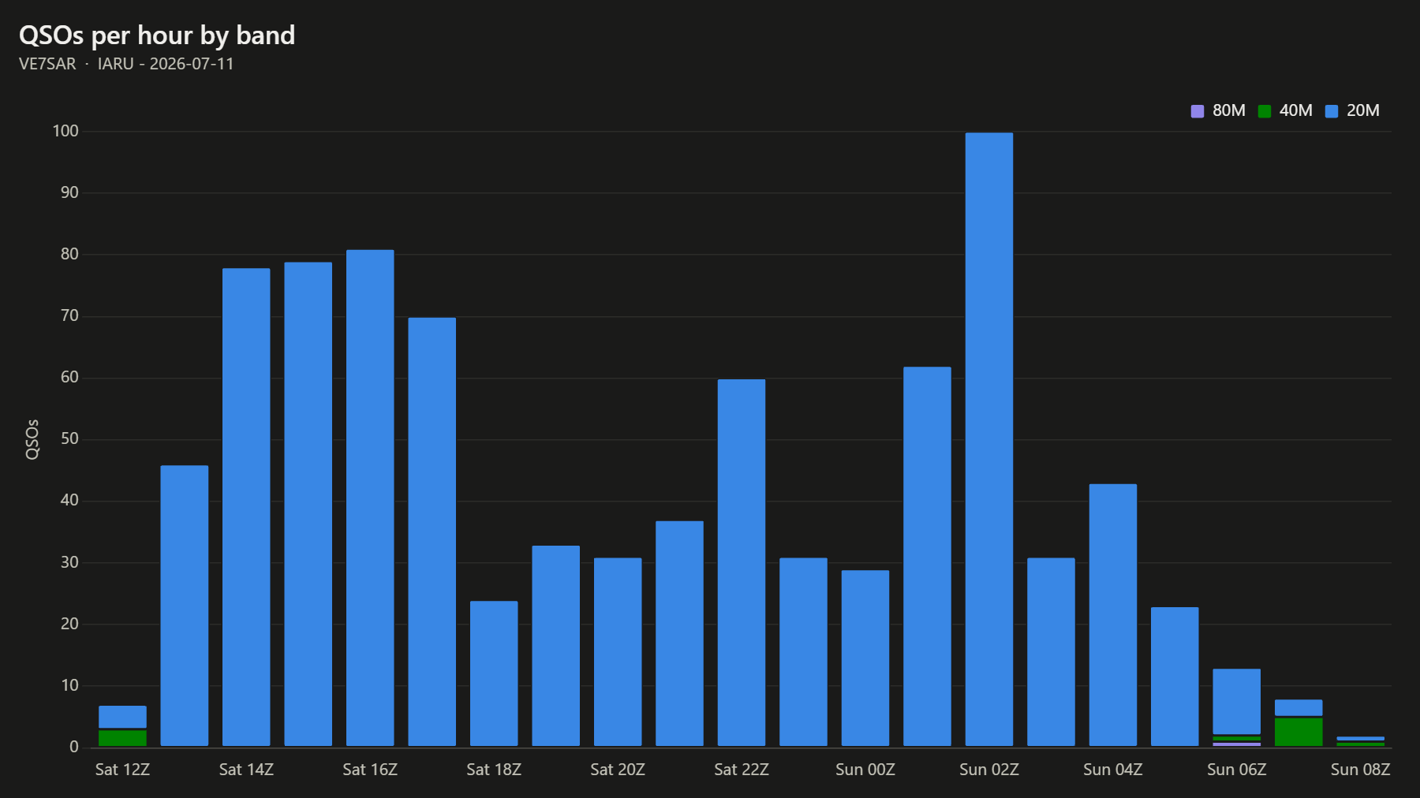Click the 20M blue segment at Sat 12Z

click(122, 717)
